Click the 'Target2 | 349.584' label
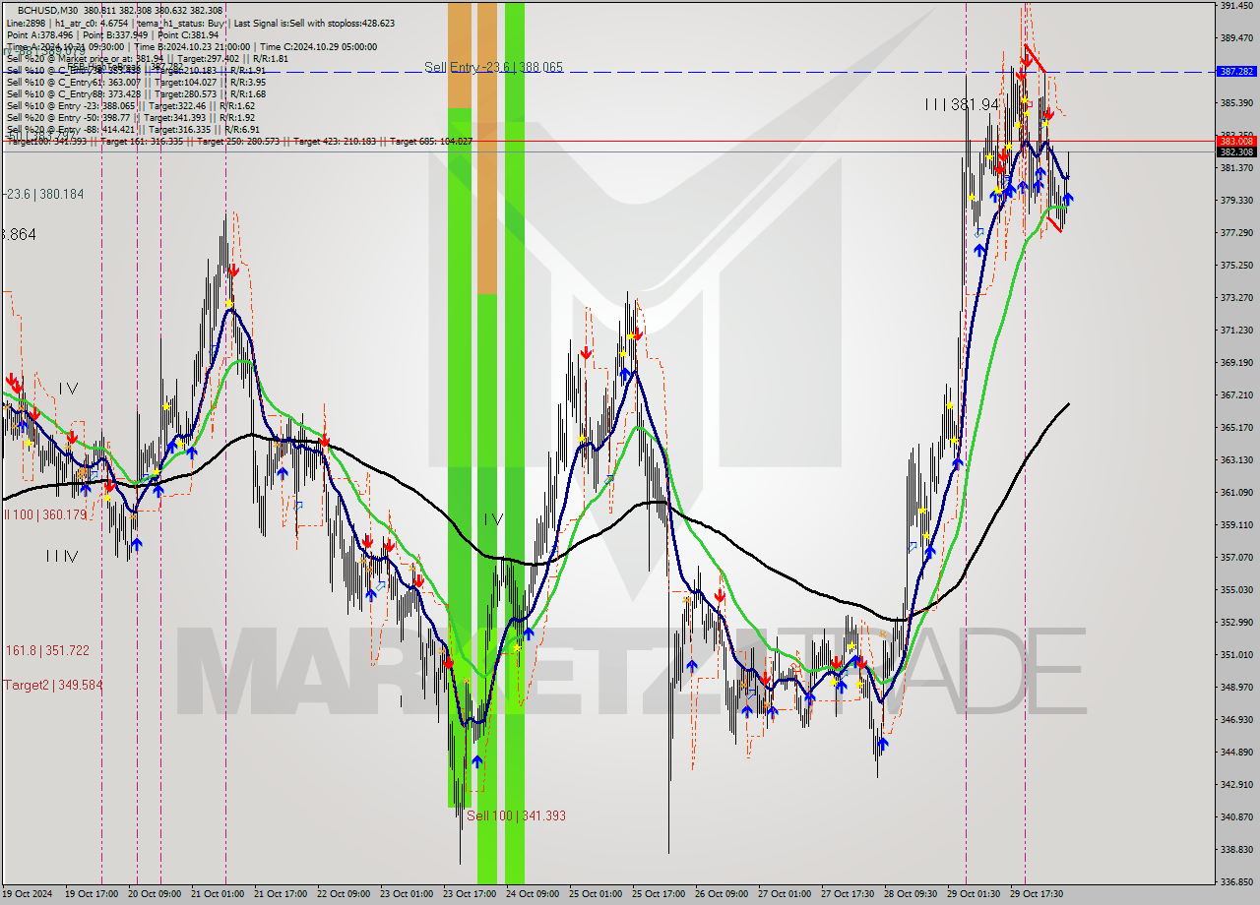Screen dimensions: 1260x905 point(53,685)
